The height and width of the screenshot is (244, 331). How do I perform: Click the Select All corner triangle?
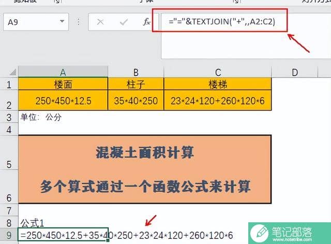point(12,72)
